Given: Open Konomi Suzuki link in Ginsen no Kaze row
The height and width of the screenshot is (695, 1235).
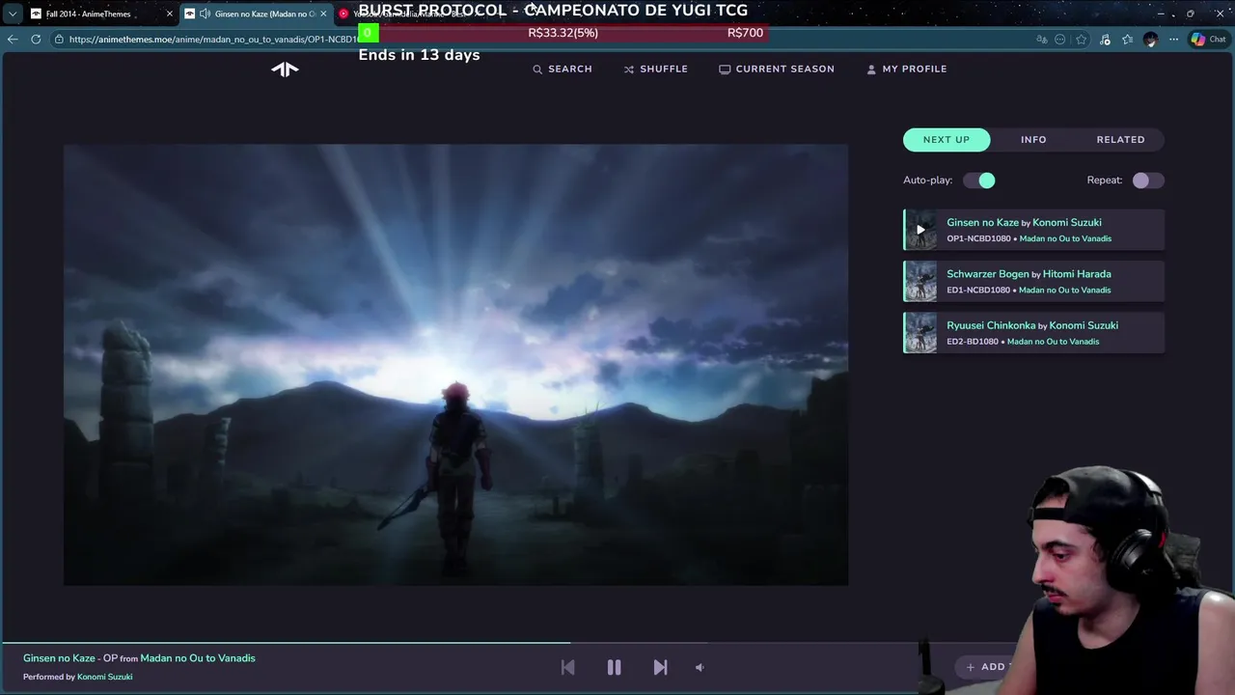Looking at the screenshot, I should pyautogui.click(x=1067, y=222).
